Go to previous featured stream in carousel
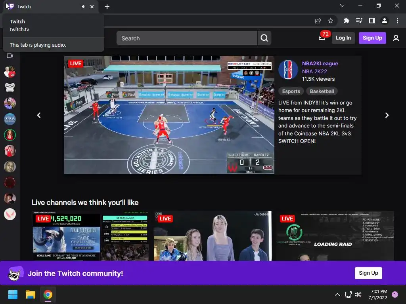Image resolution: width=406 pixels, height=304 pixels. tap(39, 115)
